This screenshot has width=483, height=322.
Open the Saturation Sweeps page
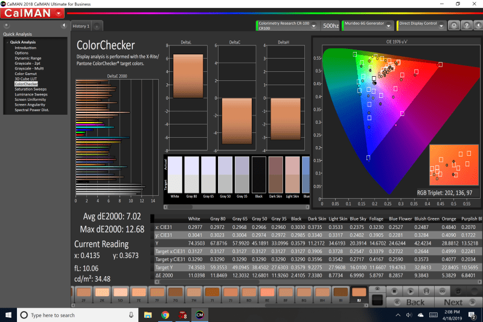[31, 89]
